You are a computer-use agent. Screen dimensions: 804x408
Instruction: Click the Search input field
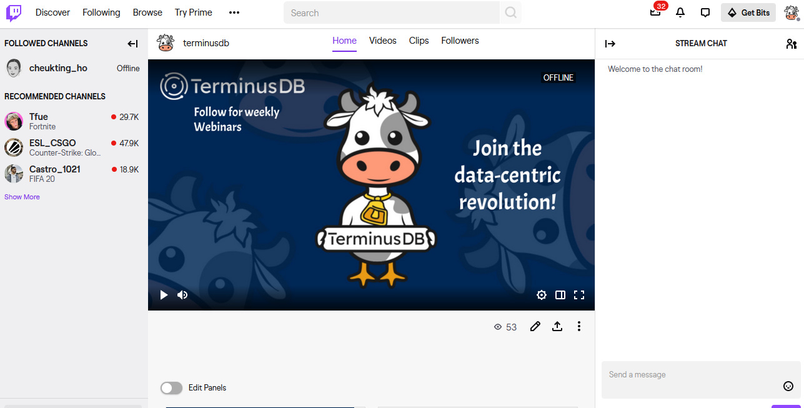coord(392,12)
